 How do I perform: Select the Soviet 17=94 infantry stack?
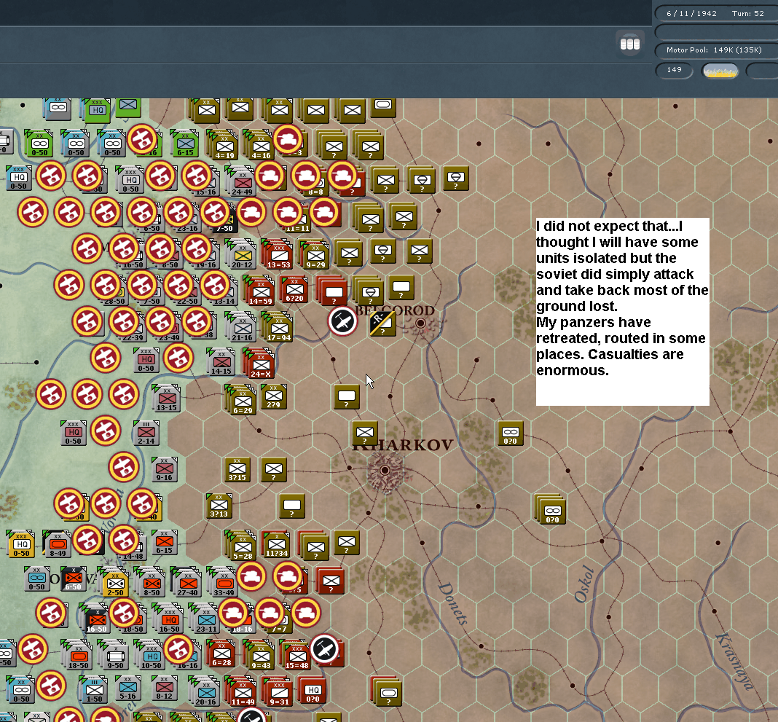point(278,328)
